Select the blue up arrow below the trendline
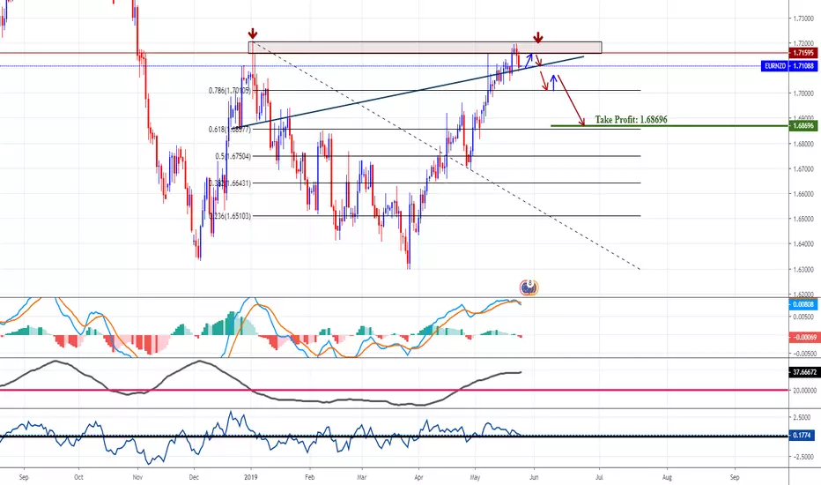This screenshot has height=485, width=821. (x=553, y=83)
